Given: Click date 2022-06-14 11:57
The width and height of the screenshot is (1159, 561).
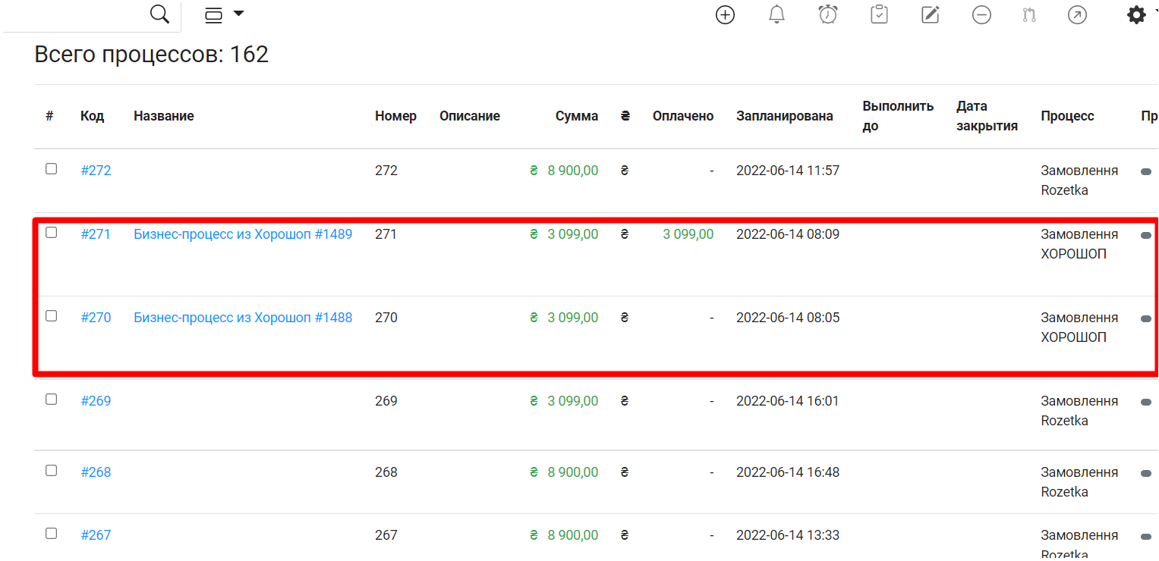Looking at the screenshot, I should (788, 171).
